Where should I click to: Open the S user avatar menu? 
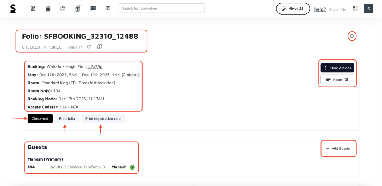pyautogui.click(x=369, y=9)
